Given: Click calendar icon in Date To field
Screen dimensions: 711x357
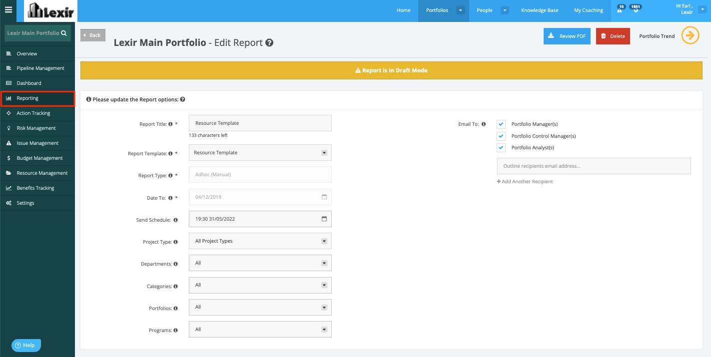Looking at the screenshot, I should click(x=324, y=197).
